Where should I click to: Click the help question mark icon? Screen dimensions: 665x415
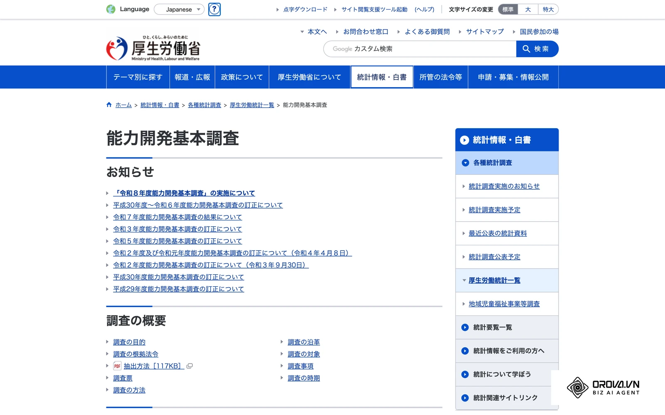(214, 9)
